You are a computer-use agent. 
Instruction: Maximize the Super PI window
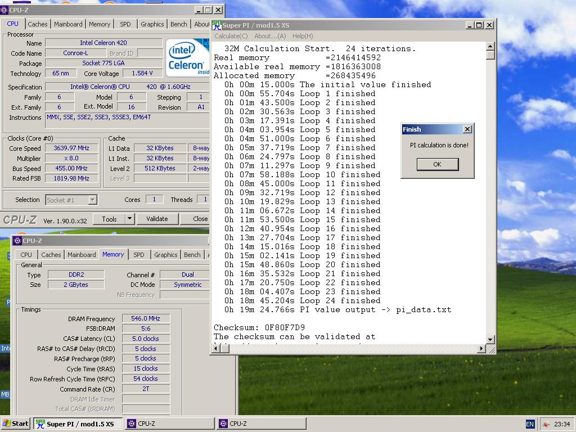(479, 25)
